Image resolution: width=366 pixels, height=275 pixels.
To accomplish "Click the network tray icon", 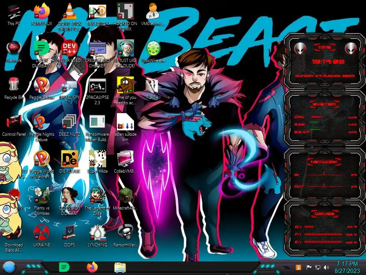I will tap(318, 267).
